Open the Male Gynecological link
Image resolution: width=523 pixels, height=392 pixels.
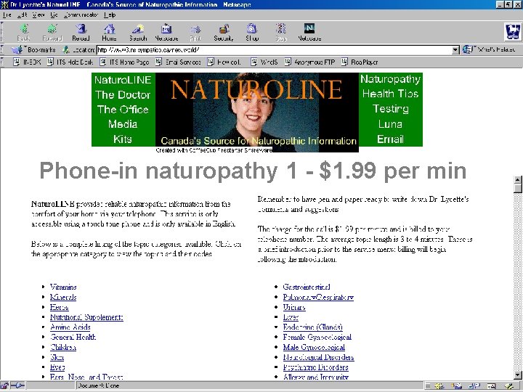[314, 347]
